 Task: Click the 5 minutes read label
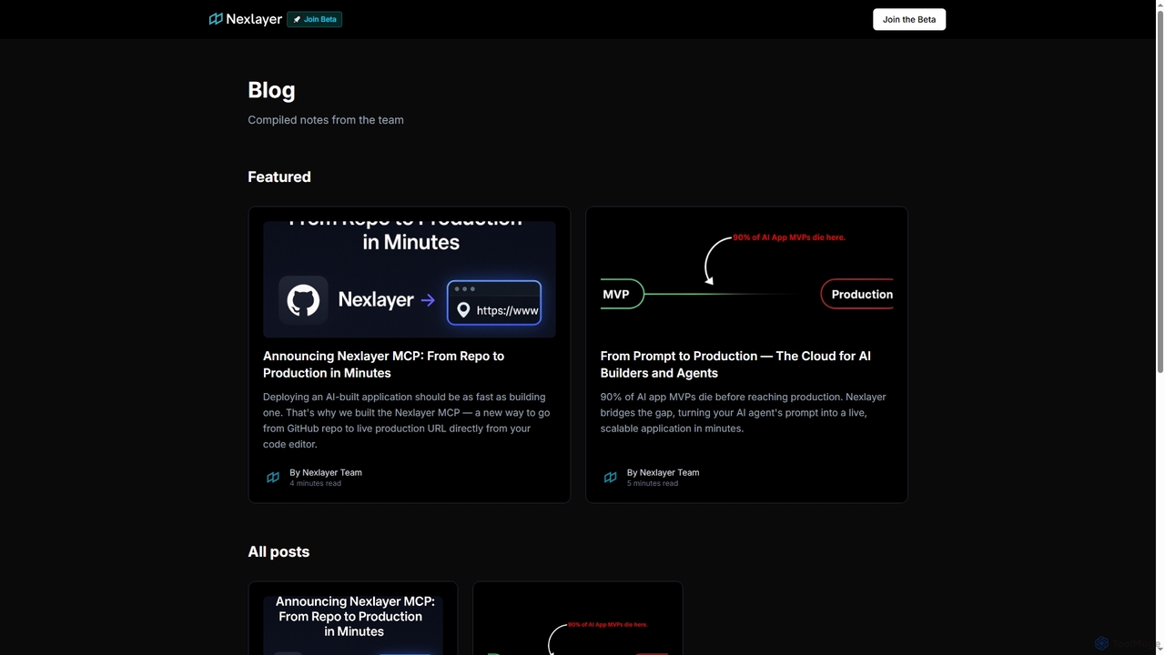pyautogui.click(x=653, y=483)
